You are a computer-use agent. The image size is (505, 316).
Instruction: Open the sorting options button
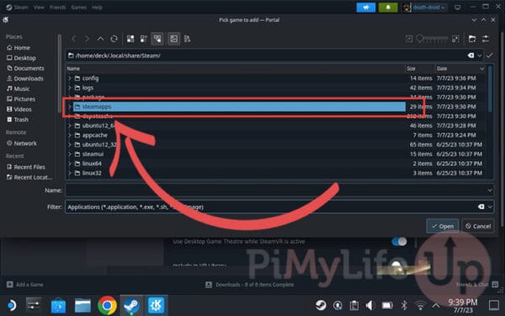click(187, 39)
